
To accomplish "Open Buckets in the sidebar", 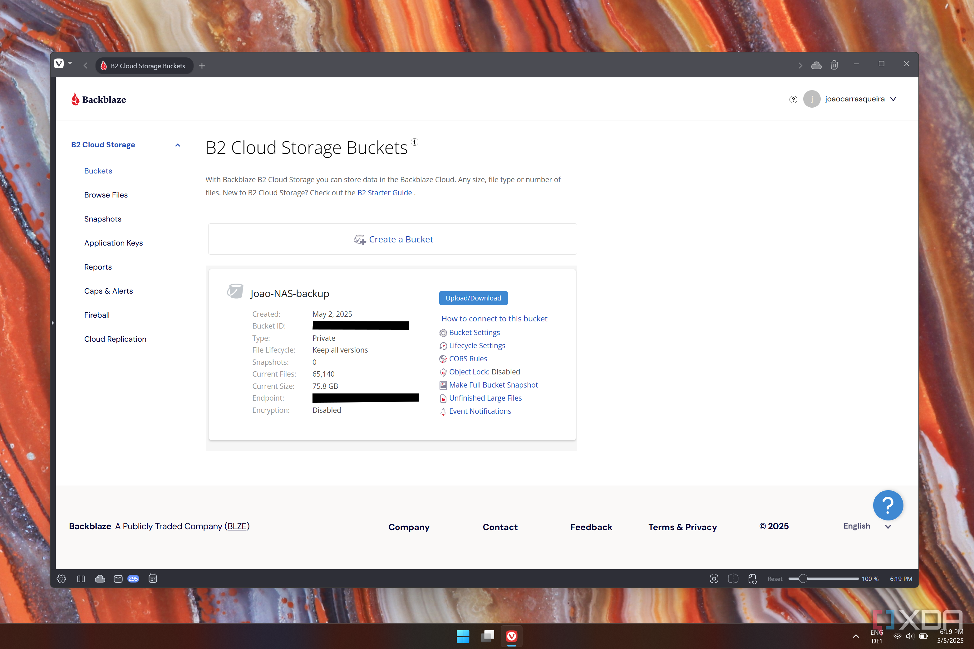I will tap(98, 171).
